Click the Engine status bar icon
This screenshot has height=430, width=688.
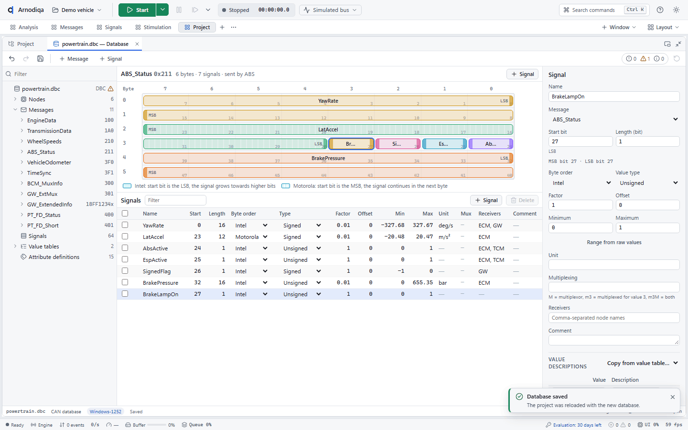click(x=42, y=425)
